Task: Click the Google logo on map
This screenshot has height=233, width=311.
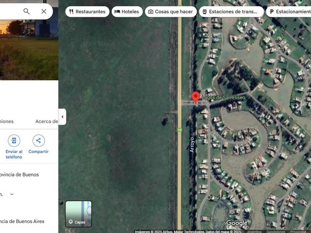Action: [x=237, y=223]
